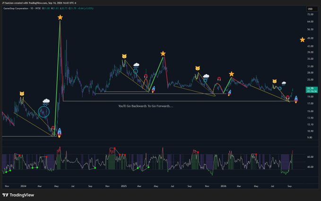Viewport: 321px width, 201px height.
Task: Click the 49.00 price axis label
Action: click(310, 38)
